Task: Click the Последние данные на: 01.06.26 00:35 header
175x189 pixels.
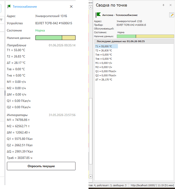Action: tap(134, 41)
